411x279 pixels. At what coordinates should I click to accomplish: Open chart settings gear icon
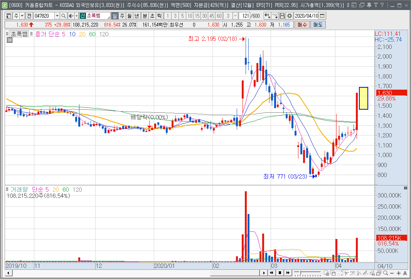click(290, 16)
